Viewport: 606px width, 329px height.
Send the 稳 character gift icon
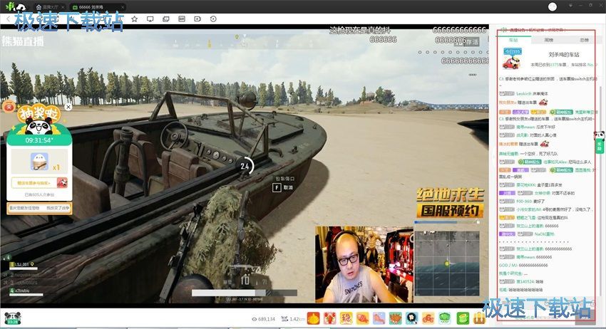coord(346,318)
